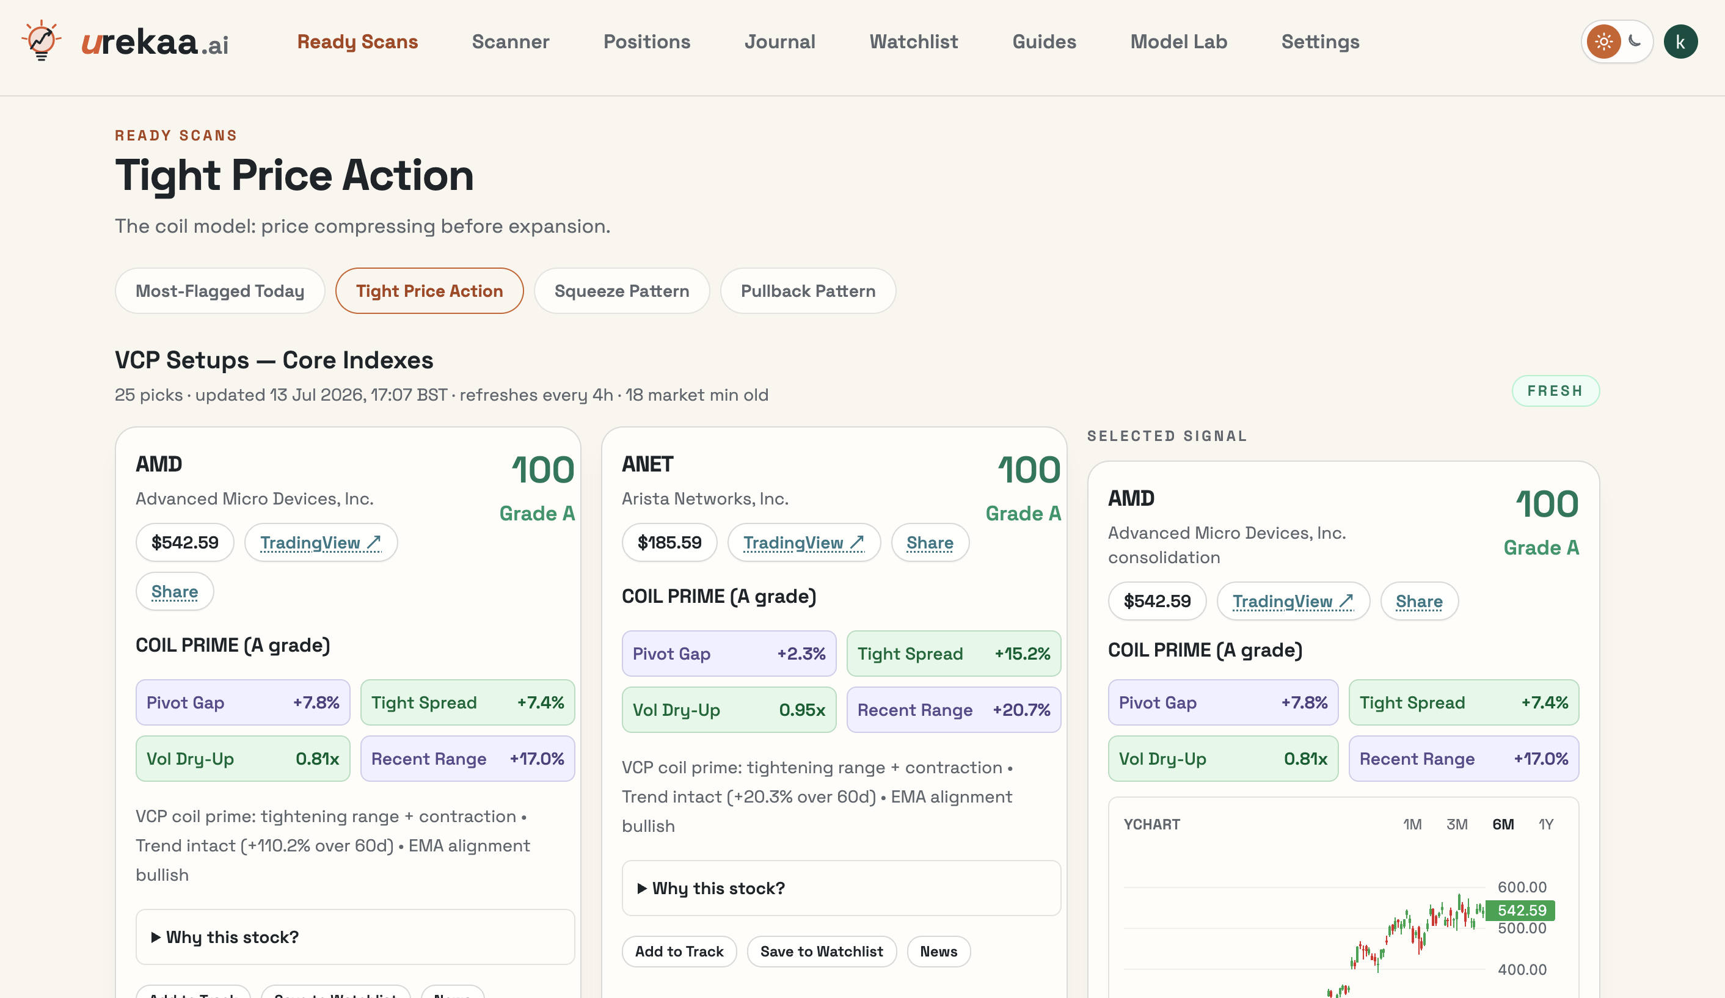This screenshot has height=998, width=1725.
Task: Open Settings from the top nav
Action: point(1321,42)
